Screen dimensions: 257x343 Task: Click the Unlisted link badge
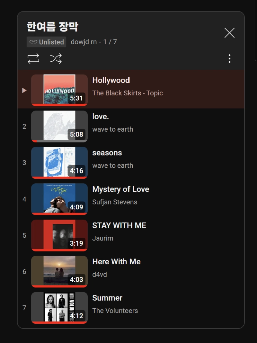tap(47, 42)
